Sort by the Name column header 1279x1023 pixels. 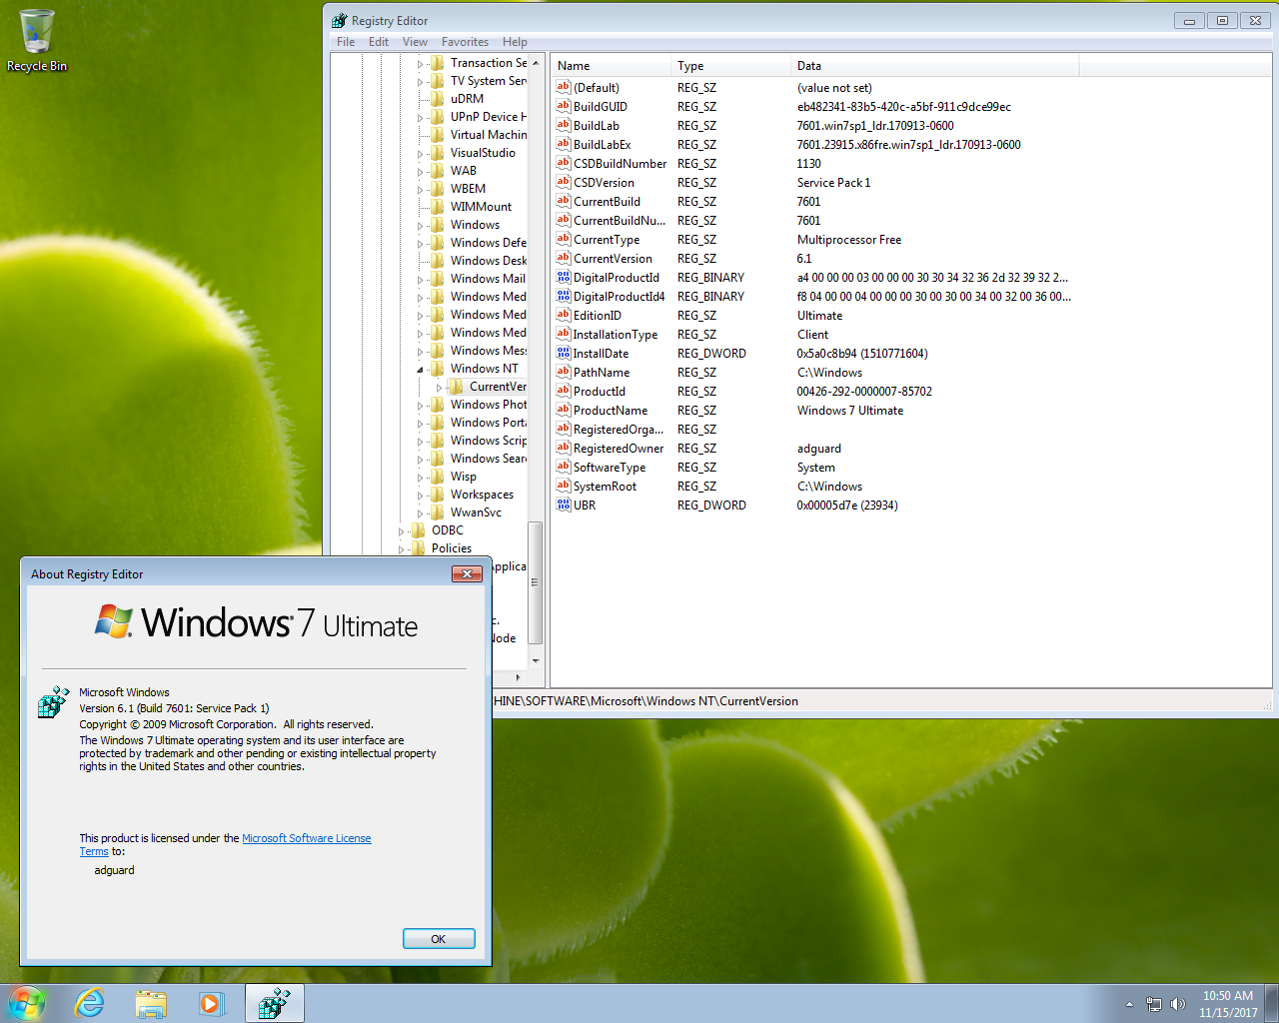point(612,66)
